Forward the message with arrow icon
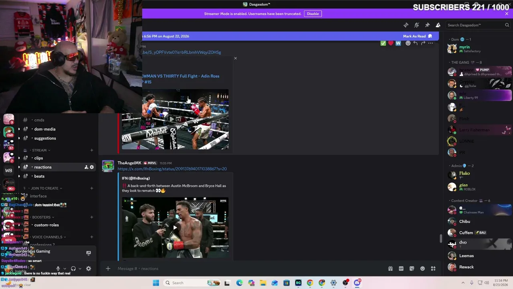Viewport: 513px width, 289px height. pos(423,43)
